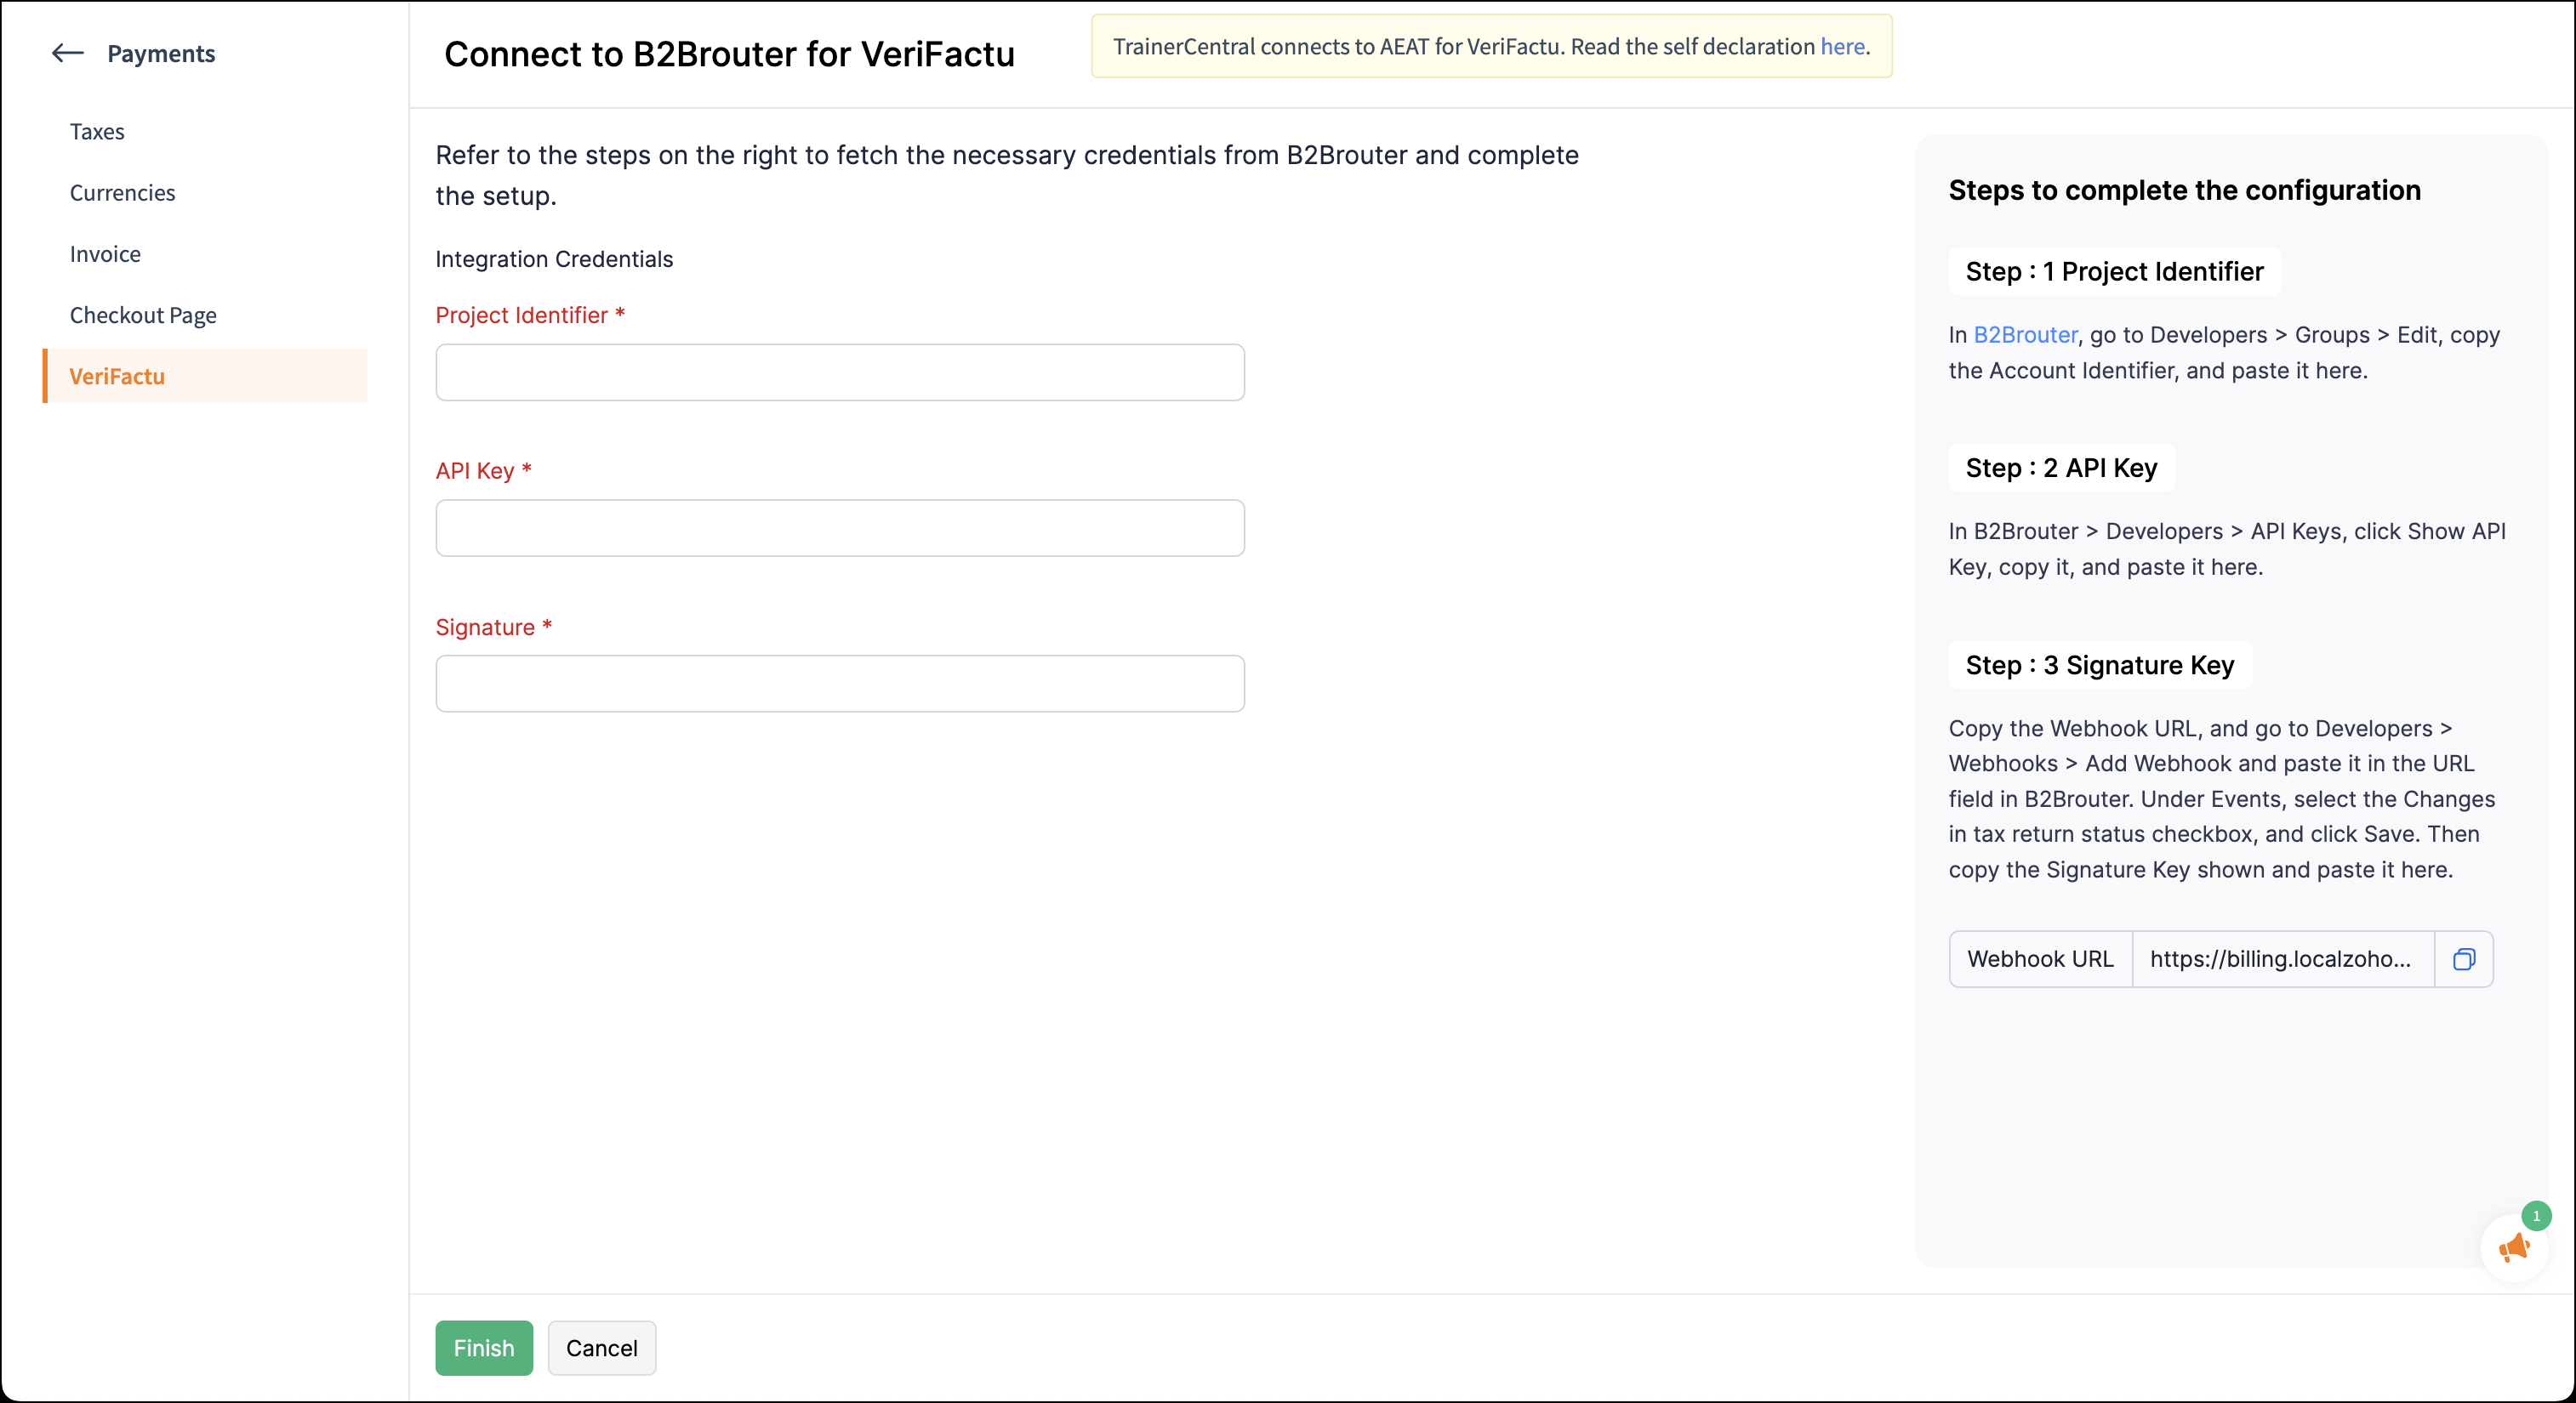Click the Step : 3 Signature Key heading
Screen dimensions: 2576x1403
point(2099,665)
